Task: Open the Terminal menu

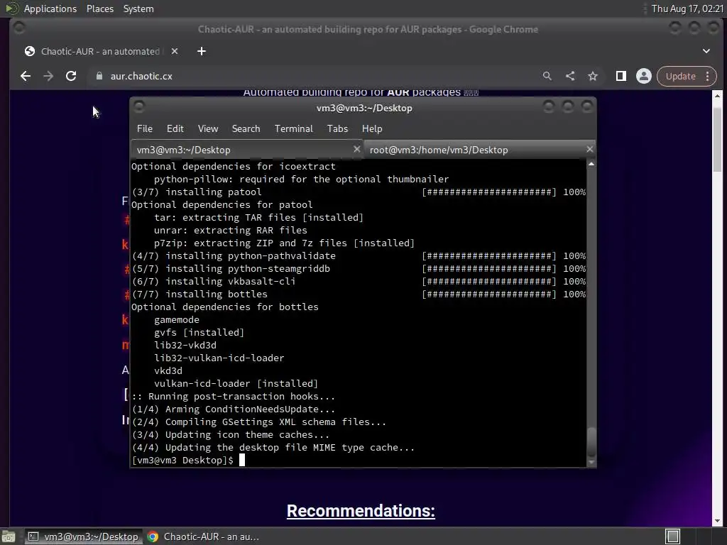Action: (x=293, y=128)
